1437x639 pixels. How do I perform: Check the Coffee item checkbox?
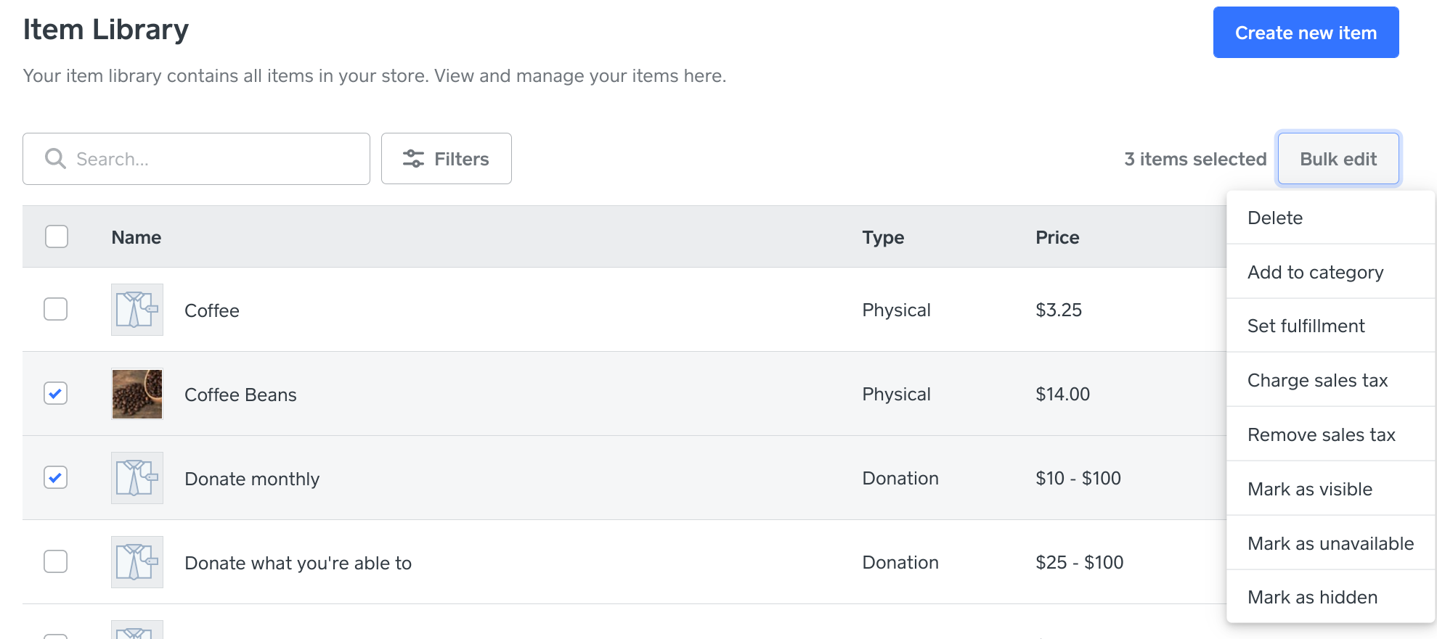click(56, 309)
